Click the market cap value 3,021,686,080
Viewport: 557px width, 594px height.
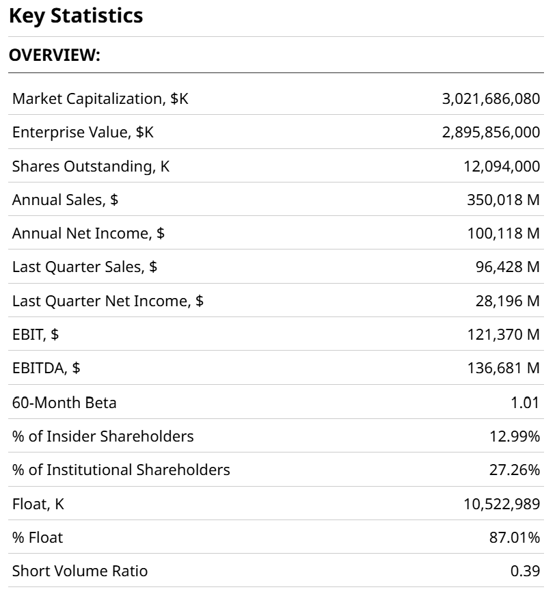[x=491, y=98]
